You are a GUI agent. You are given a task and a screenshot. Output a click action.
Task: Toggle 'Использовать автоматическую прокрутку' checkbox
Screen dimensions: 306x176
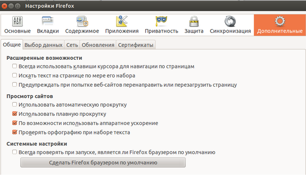coord(15,104)
